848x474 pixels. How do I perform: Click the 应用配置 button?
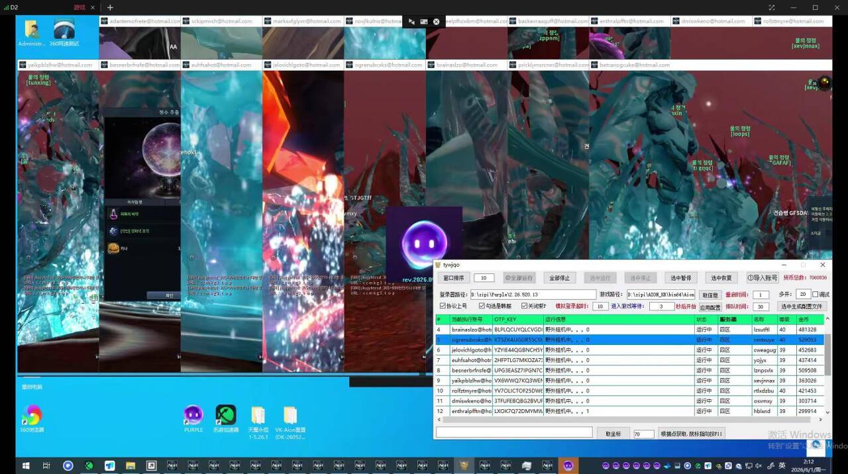(710, 307)
